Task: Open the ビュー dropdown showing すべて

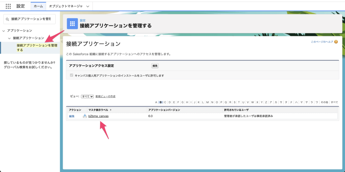Action: coord(87,96)
